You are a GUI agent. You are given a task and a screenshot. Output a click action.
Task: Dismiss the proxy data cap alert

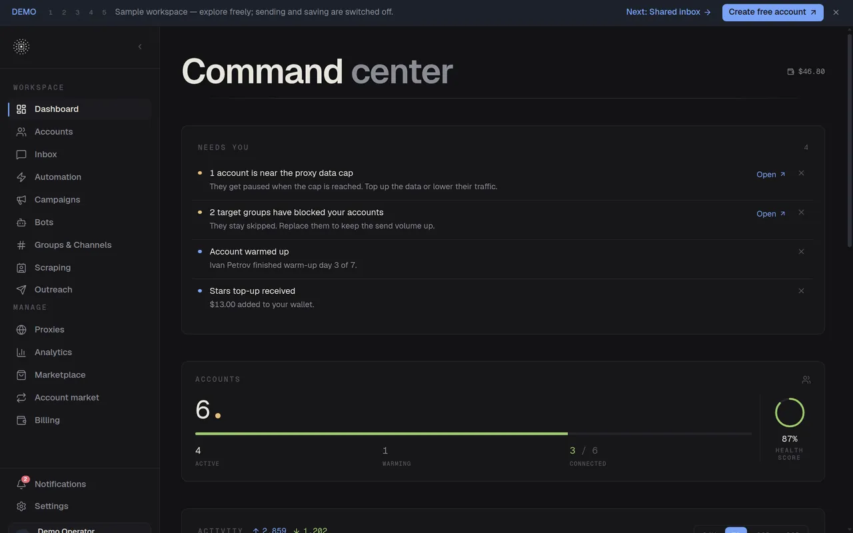[801, 173]
